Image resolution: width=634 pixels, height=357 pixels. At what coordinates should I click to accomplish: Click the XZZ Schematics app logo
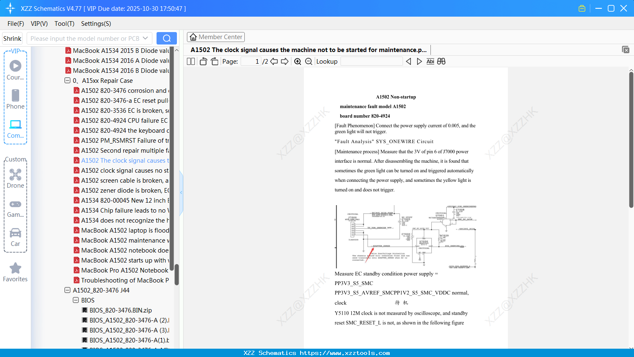pyautogui.click(x=10, y=8)
